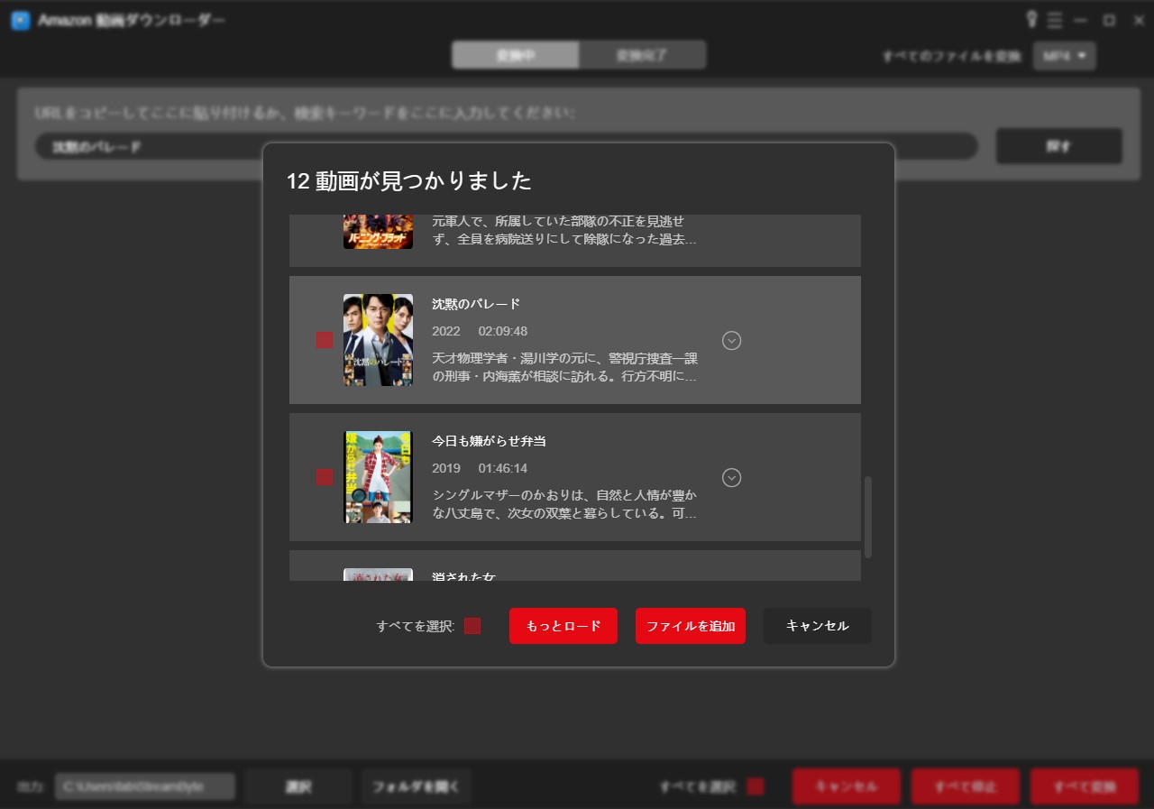Click the results list scrollbar thumb
Screen dimensions: 1154x809
[868, 517]
